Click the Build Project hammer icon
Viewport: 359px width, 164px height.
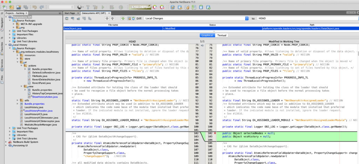[87, 7]
